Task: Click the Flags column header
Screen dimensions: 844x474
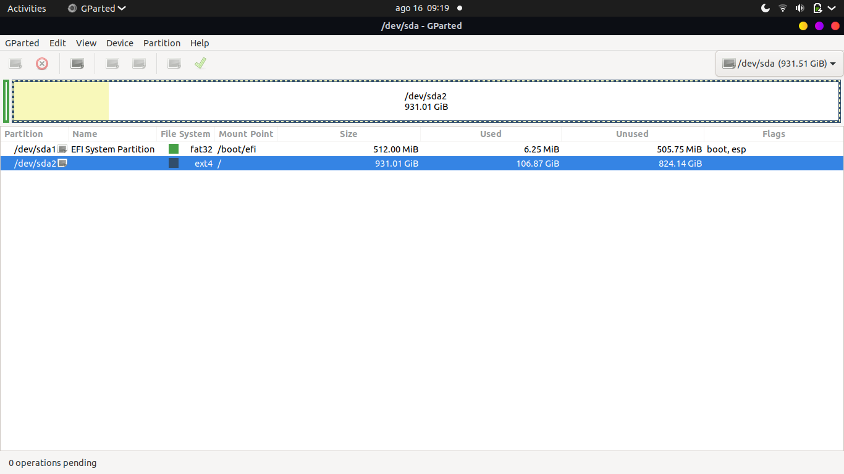Action: click(x=774, y=134)
